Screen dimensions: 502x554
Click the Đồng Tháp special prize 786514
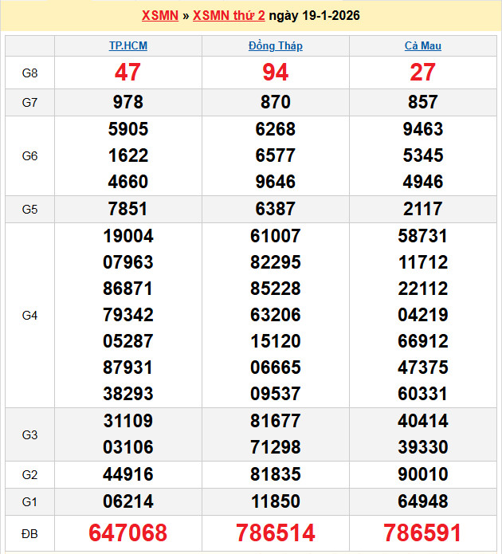pyautogui.click(x=275, y=532)
